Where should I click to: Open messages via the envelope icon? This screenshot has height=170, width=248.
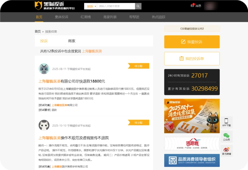(192, 6)
